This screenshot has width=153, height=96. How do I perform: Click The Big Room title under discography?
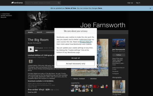pyautogui.click(x=117, y=94)
